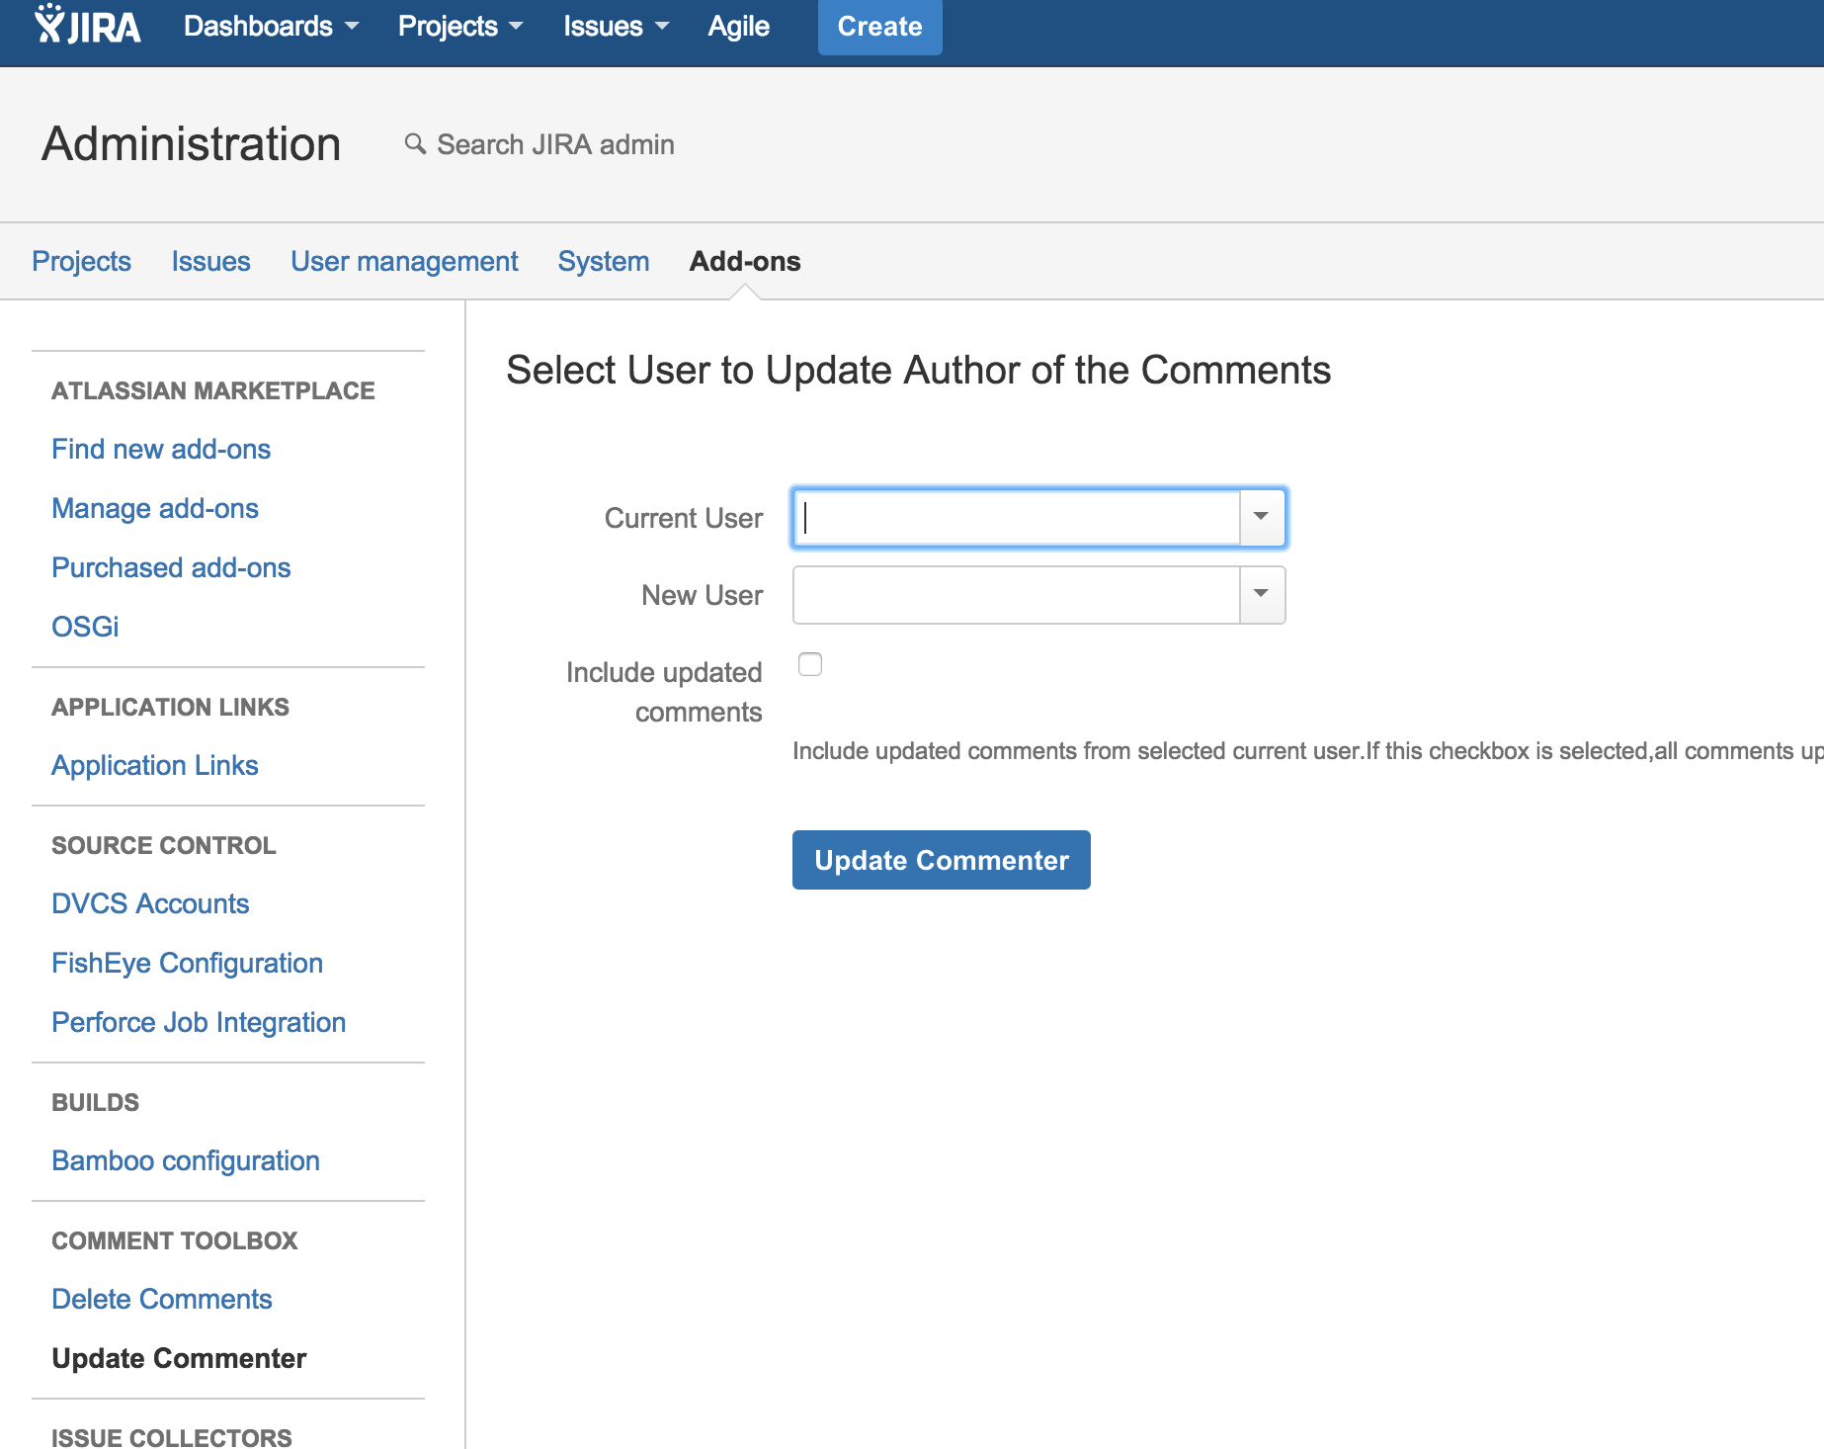Open Delete Comments
This screenshot has width=1824, height=1449.
pyautogui.click(x=162, y=1299)
